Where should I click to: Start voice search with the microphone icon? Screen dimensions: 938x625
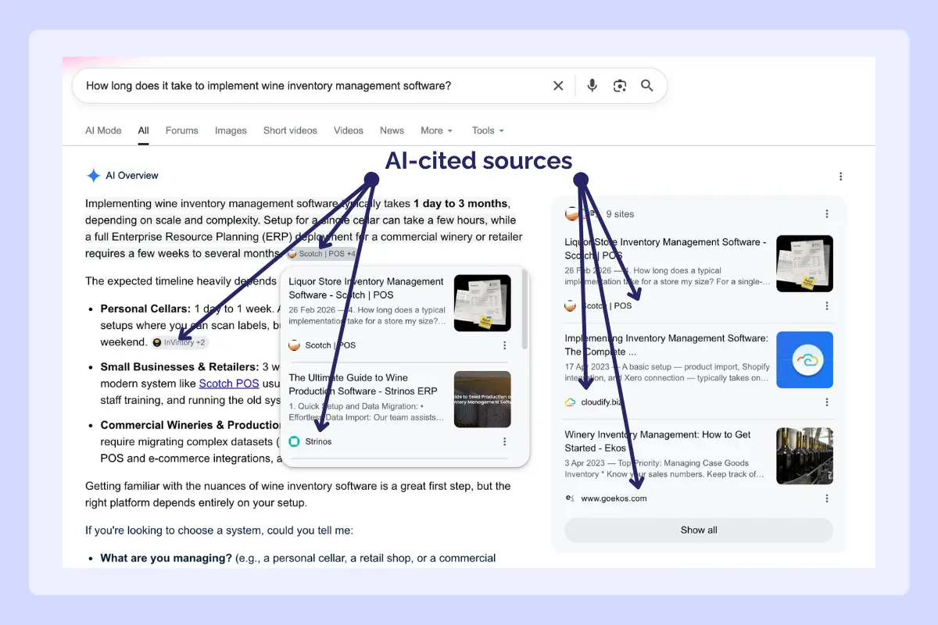pos(593,86)
